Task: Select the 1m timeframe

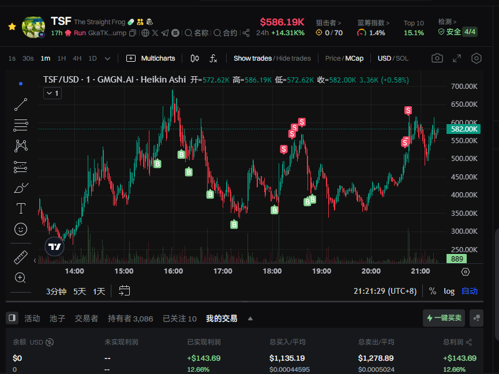Action: click(45, 58)
